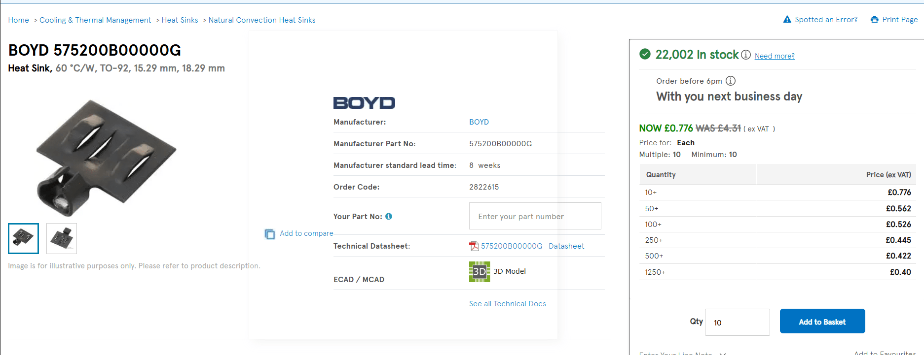The image size is (924, 355).
Task: Click the Print Page link
Action: point(900,20)
